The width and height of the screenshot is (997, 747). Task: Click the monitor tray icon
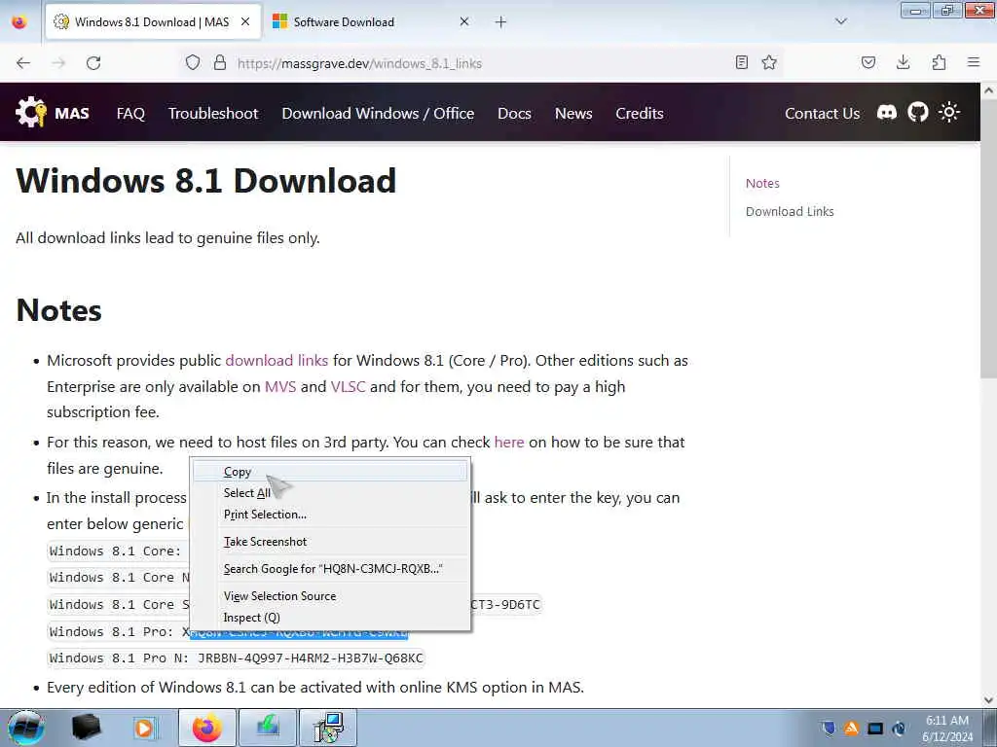875,728
